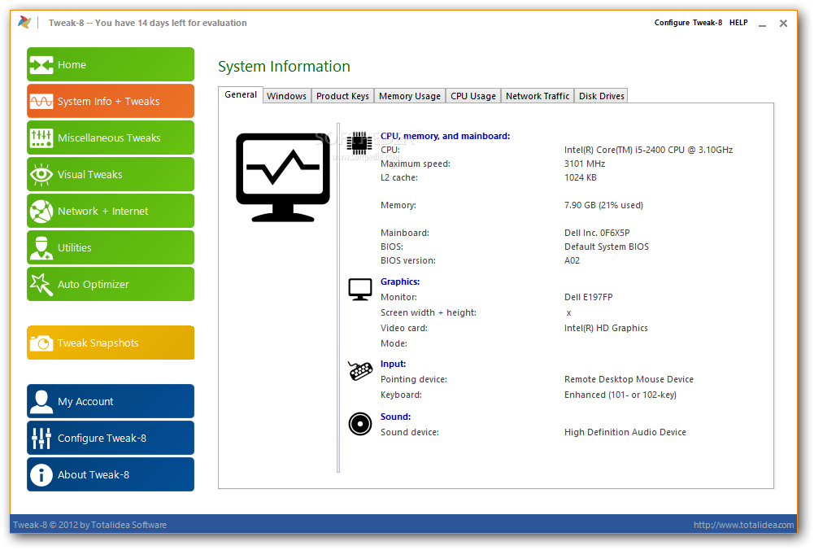Select the Intel Core i5-2400 CPU value

(648, 150)
